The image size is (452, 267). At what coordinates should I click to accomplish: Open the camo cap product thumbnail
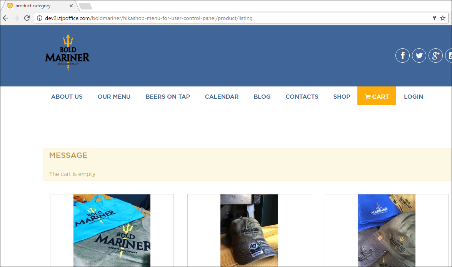pos(249,231)
